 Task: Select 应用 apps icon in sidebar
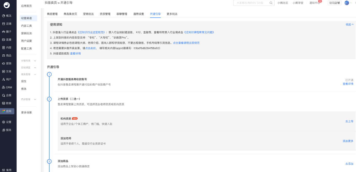(x=4, y=111)
